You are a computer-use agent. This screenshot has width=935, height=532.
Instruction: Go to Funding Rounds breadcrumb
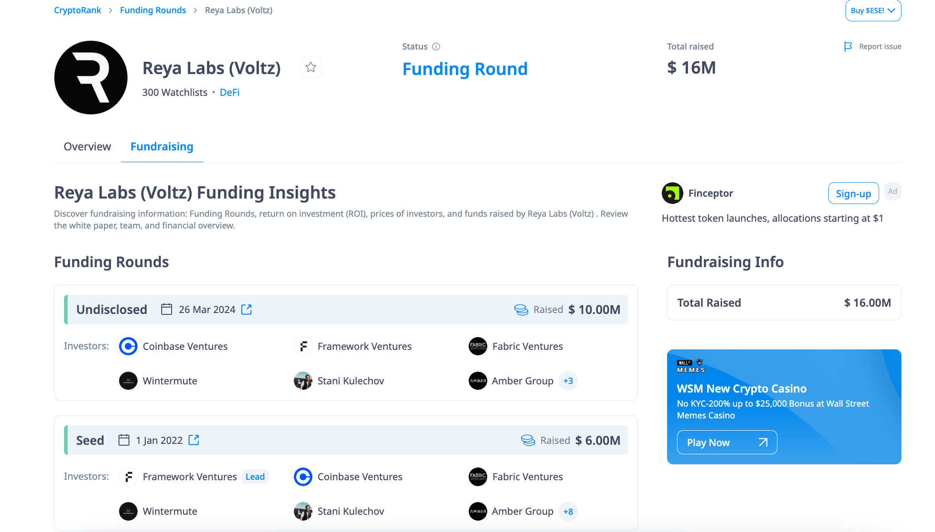click(153, 10)
